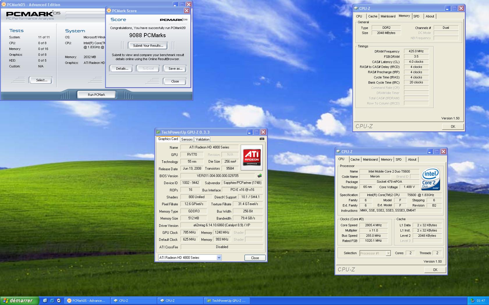Open the Processor #1 selection dropdown
Image resolution: width=489 pixels, height=305 pixels.
pos(388,253)
